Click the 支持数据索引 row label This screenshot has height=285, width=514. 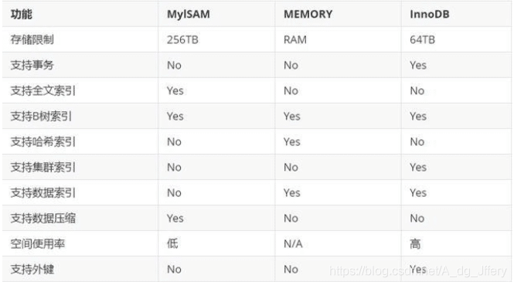point(43,193)
